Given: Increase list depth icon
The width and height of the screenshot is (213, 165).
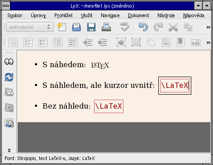Looking at the screenshot, I should coord(88,42).
